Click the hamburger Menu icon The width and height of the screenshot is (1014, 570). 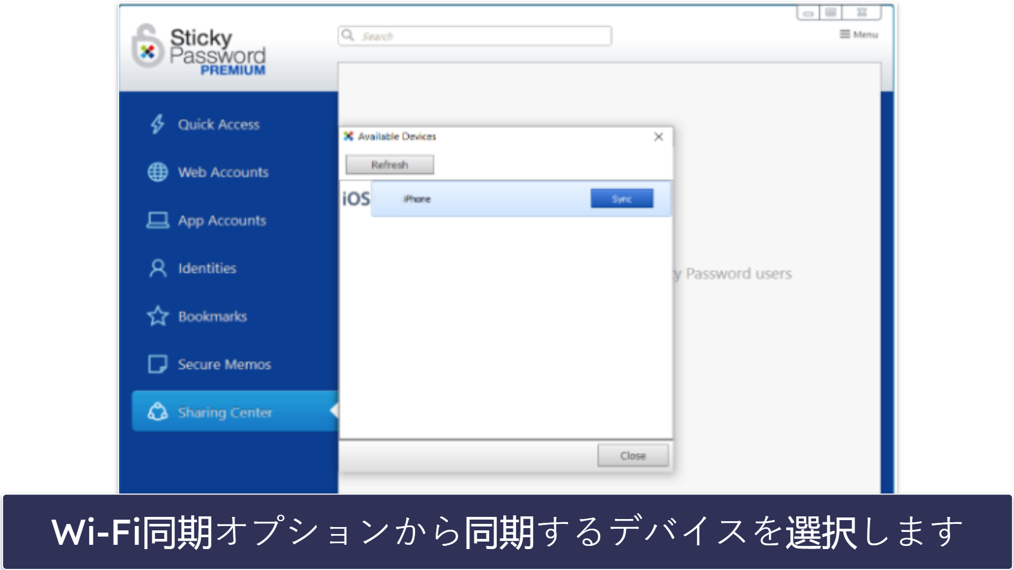(x=844, y=34)
